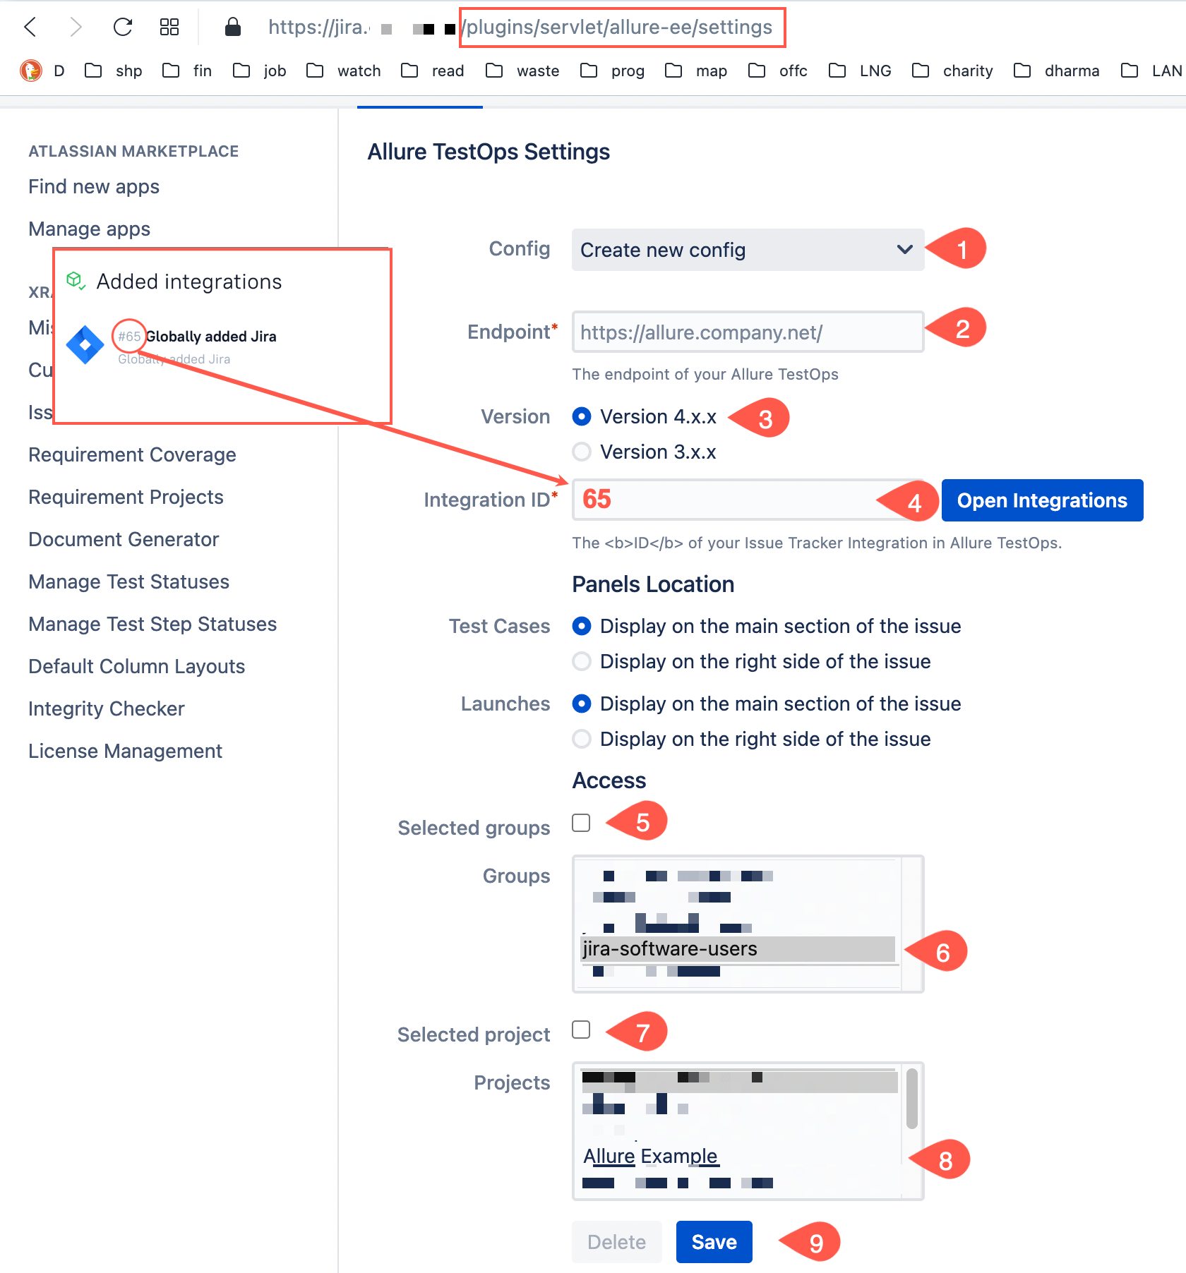Open the dharma bookmarks folder
1186x1273 pixels.
tap(1057, 71)
